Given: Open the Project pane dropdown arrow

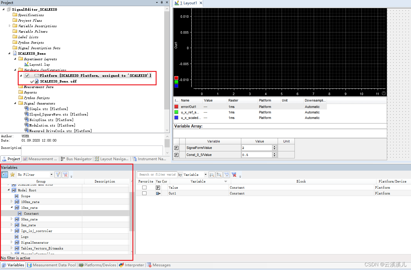Looking at the screenshot, I should (x=157, y=2).
